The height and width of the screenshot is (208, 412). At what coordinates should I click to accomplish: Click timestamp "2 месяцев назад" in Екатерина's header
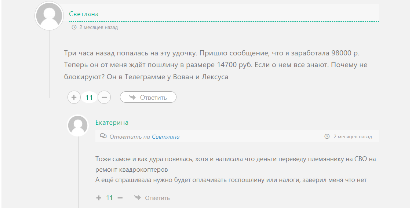(x=353, y=136)
